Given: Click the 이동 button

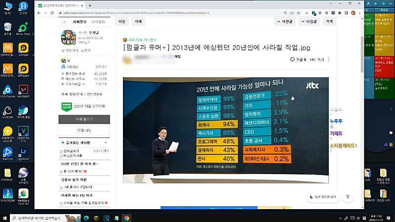Looking at the screenshot, I should [x=122, y=22].
